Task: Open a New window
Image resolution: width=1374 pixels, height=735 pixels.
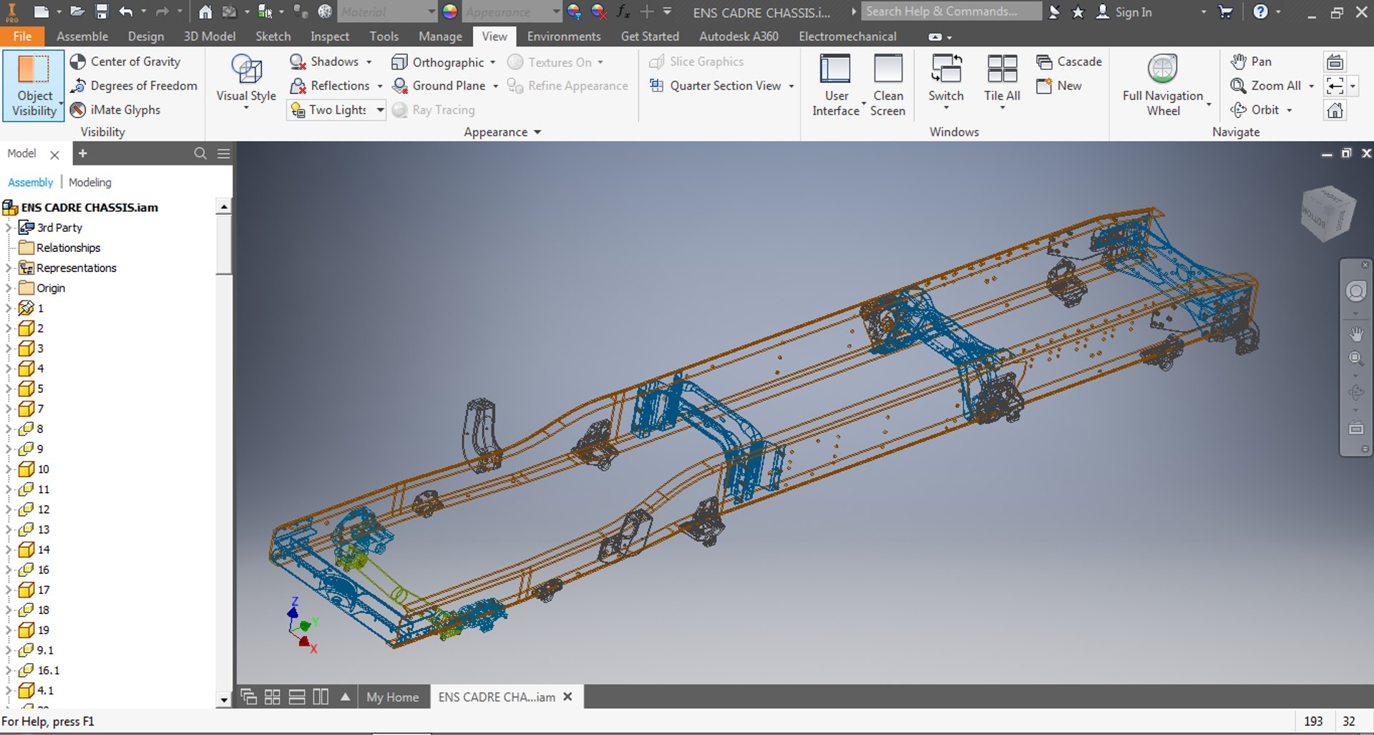Action: pos(1059,86)
